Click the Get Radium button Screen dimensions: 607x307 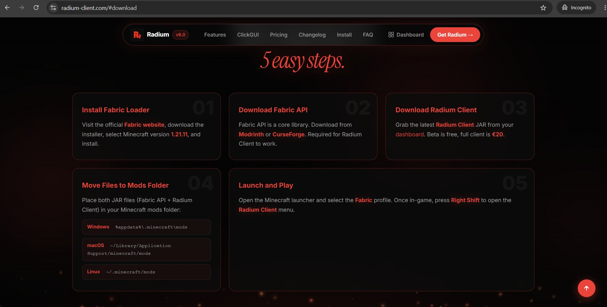pyautogui.click(x=455, y=35)
